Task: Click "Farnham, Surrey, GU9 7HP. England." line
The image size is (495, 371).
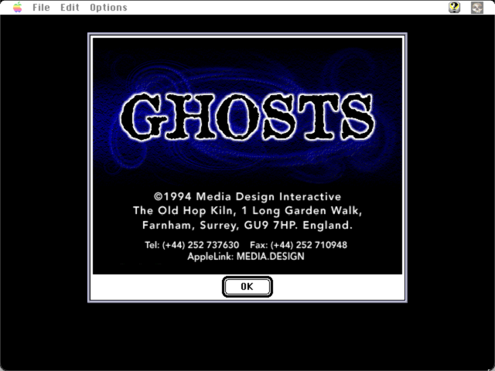Action: pyautogui.click(x=247, y=225)
